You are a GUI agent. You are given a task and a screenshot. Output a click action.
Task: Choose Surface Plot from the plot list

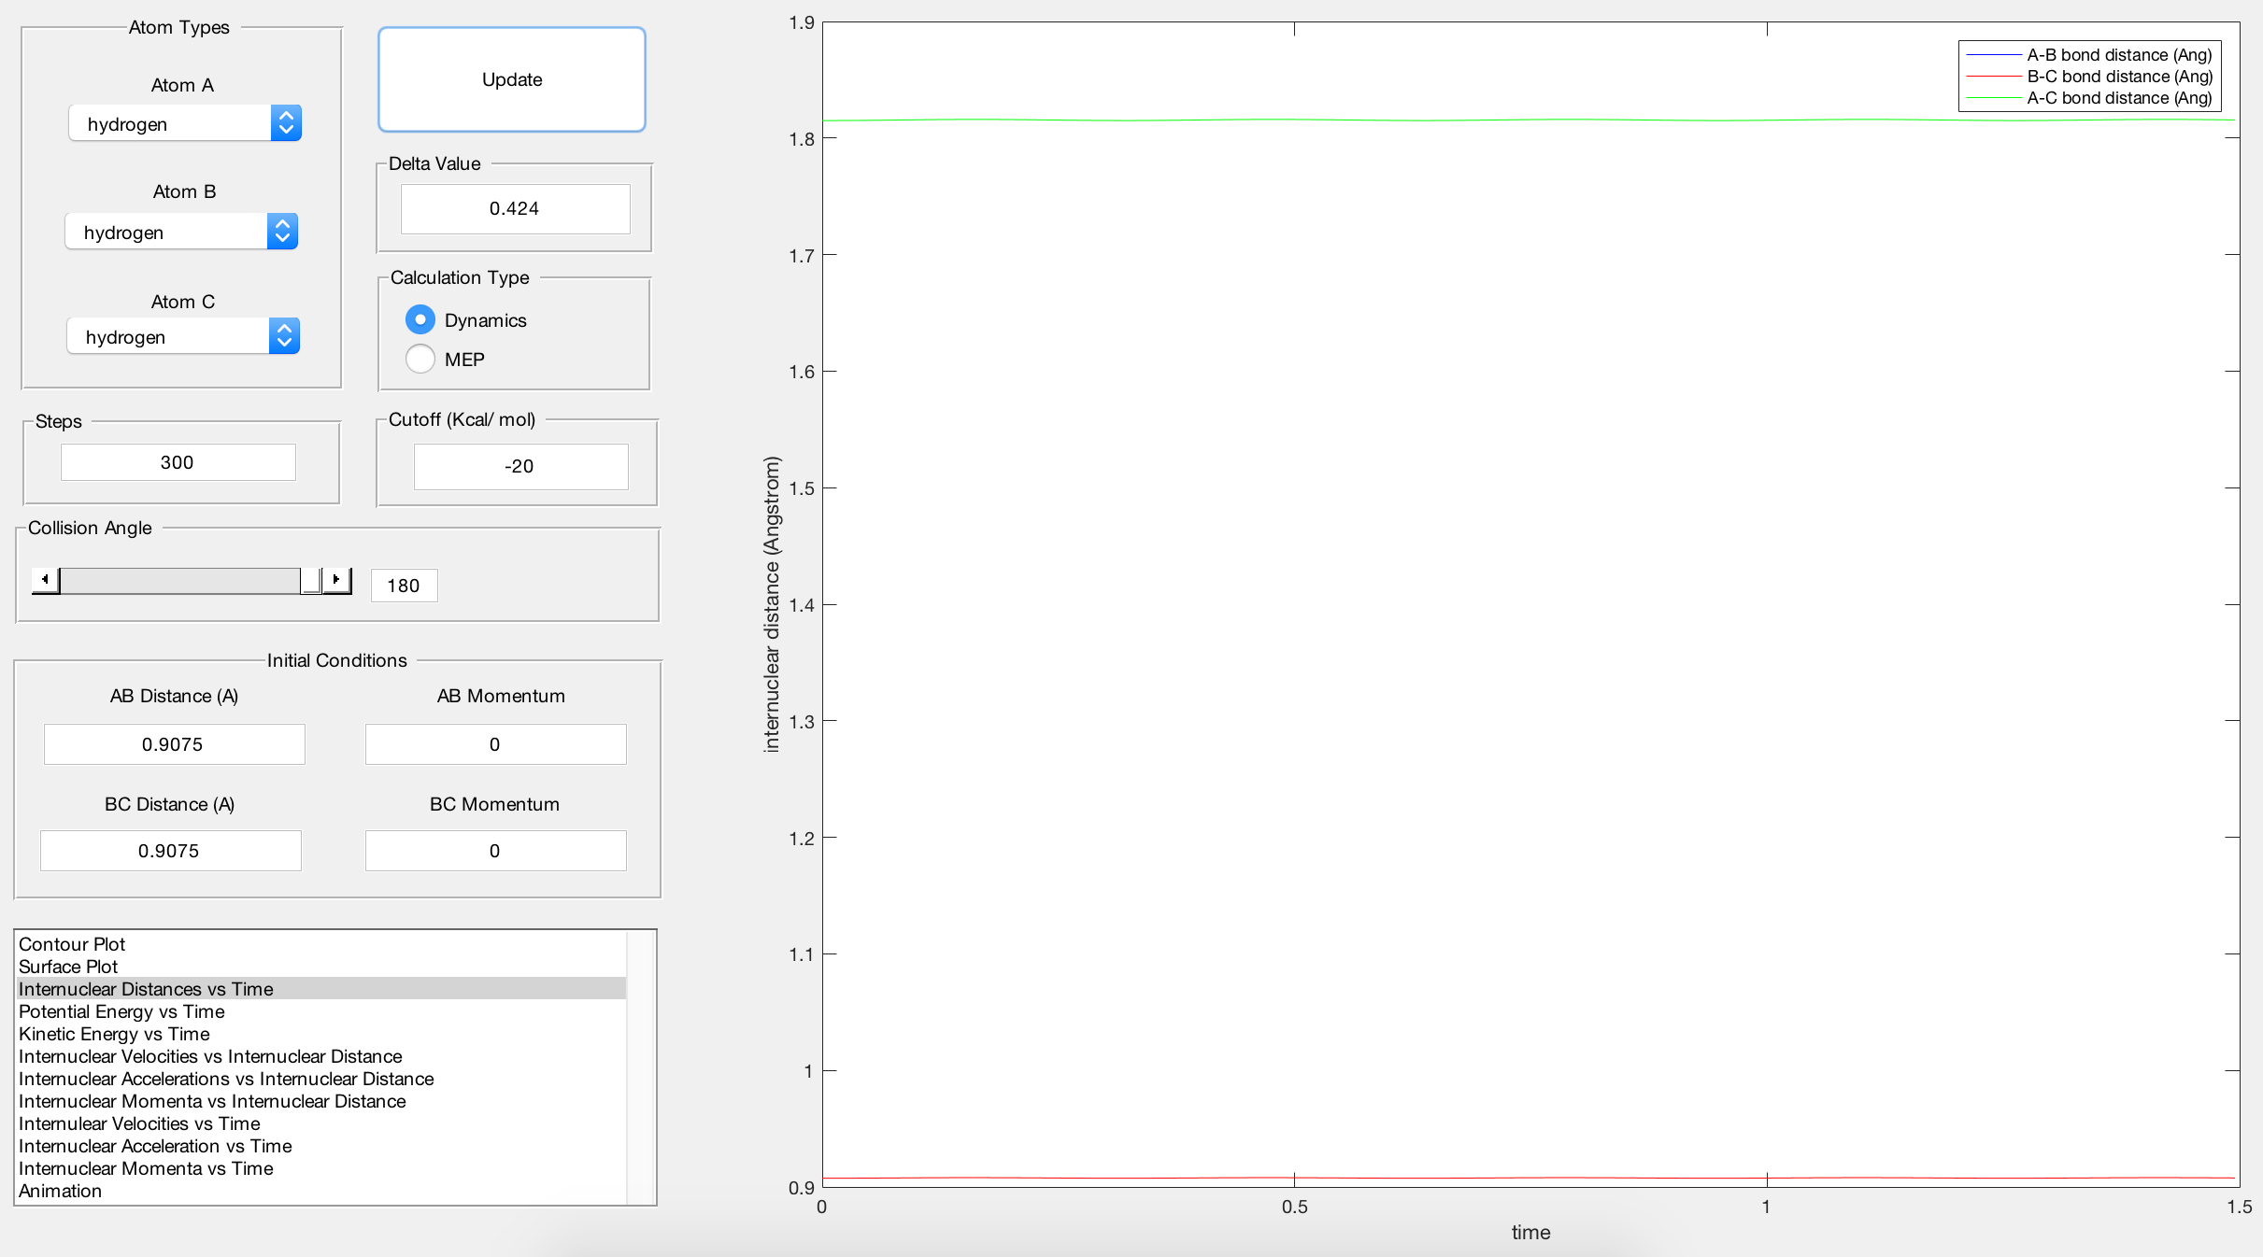(68, 967)
